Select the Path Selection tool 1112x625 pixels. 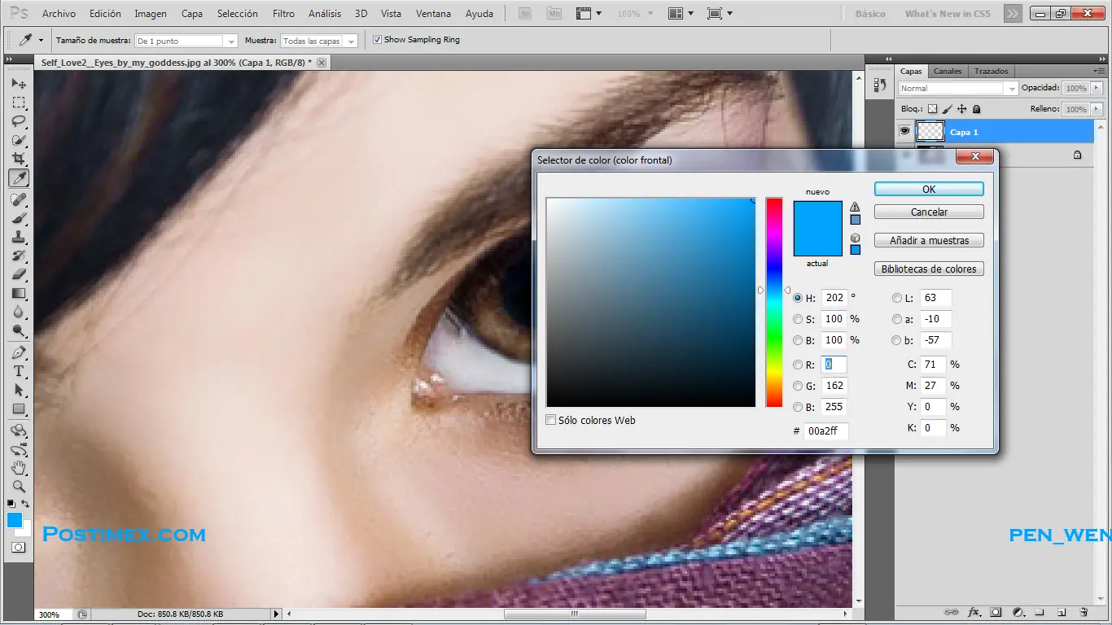coord(19,390)
